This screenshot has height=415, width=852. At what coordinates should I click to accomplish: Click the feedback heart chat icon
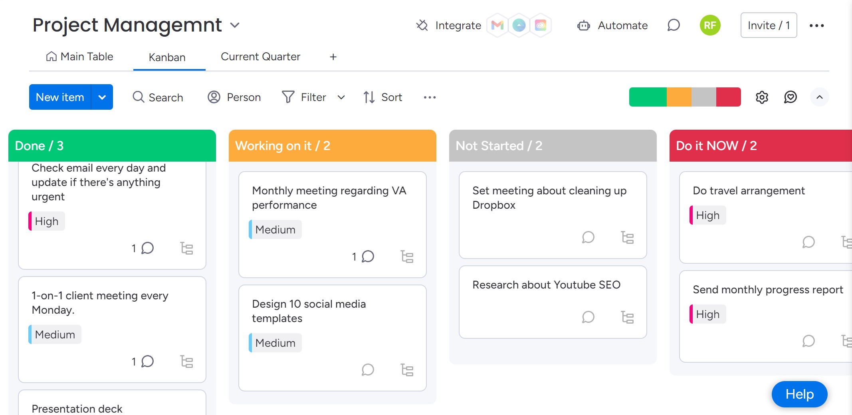(x=791, y=97)
